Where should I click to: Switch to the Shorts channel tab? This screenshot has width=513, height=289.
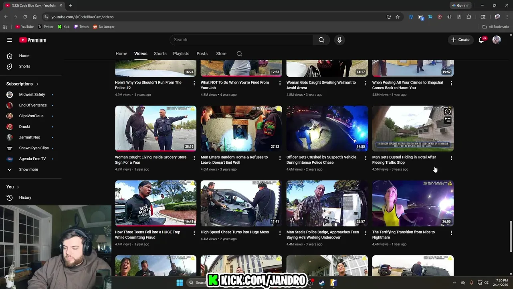click(x=160, y=54)
